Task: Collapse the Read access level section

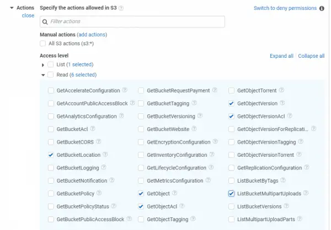Action: tap(43, 75)
